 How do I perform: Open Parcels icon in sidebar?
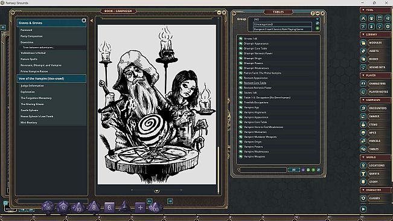[363, 141]
